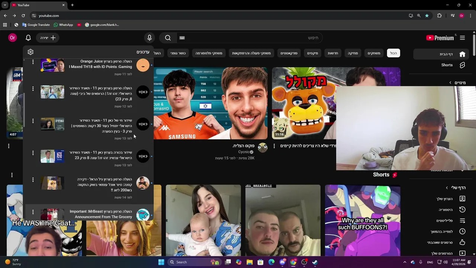The image size is (476, 268).
Task: Select the פודקאסטים filter chip
Action: tap(289, 53)
